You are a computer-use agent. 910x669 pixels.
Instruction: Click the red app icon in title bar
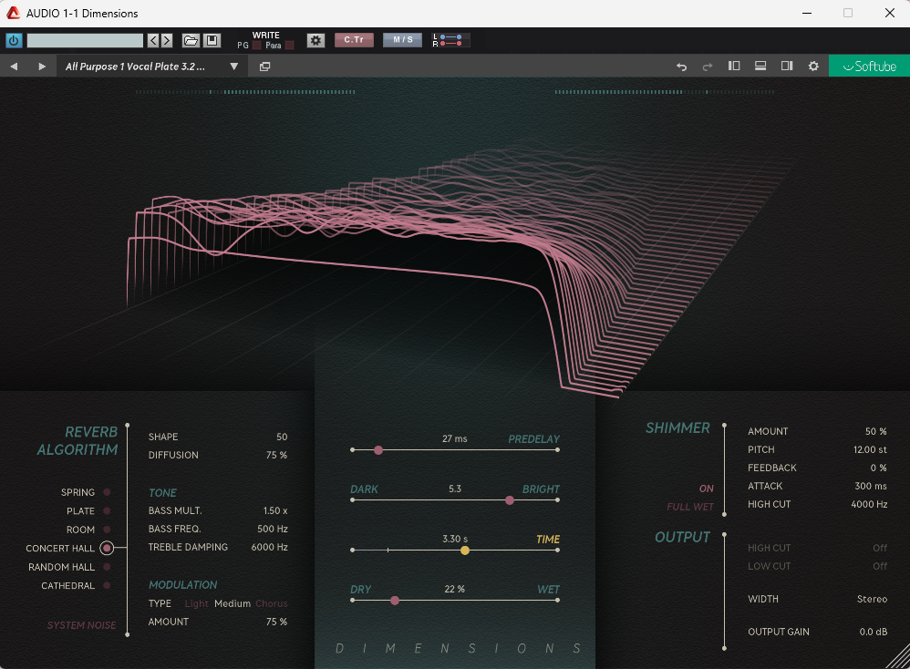(x=13, y=13)
